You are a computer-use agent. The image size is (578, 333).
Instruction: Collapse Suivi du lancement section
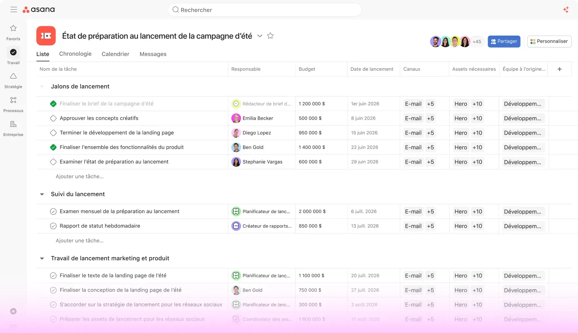pos(42,194)
